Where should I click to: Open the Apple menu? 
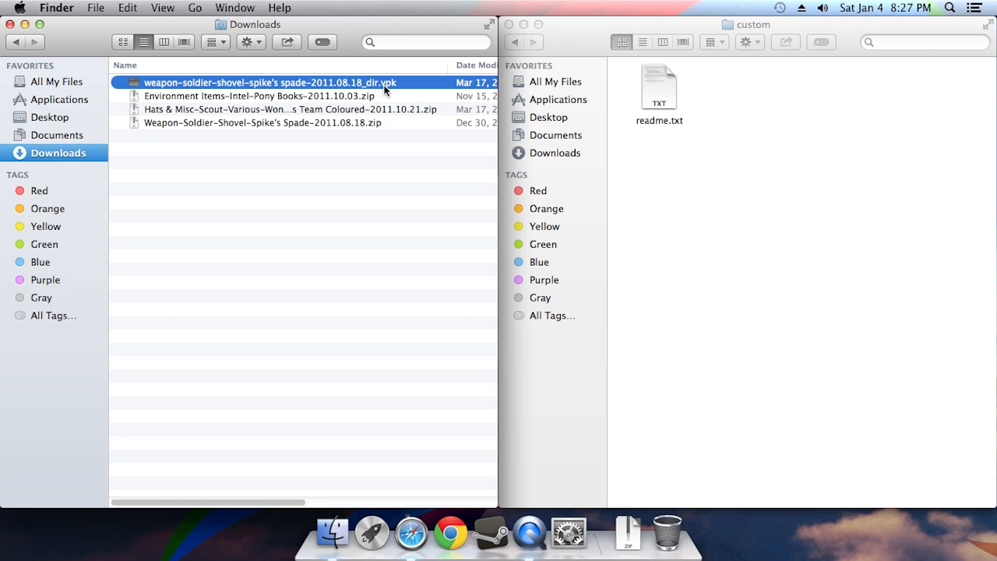tap(19, 8)
